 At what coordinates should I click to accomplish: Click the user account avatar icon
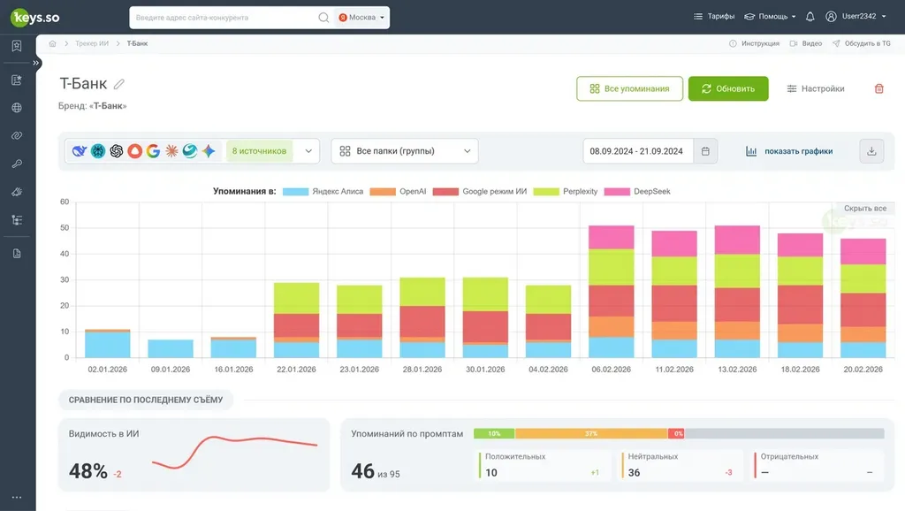[x=831, y=17]
